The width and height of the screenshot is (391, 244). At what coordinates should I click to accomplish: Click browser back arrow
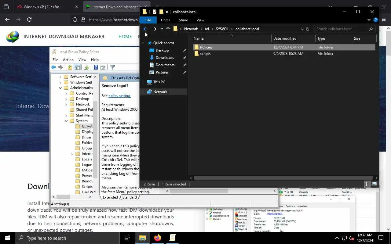click(x=7, y=20)
